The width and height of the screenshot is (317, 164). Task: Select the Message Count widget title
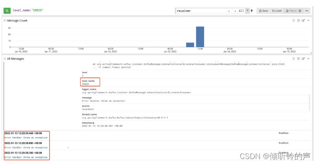tap(17, 21)
